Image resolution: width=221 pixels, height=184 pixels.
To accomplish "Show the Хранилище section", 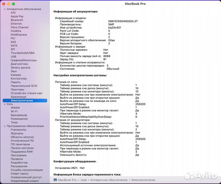I will (18, 97).
